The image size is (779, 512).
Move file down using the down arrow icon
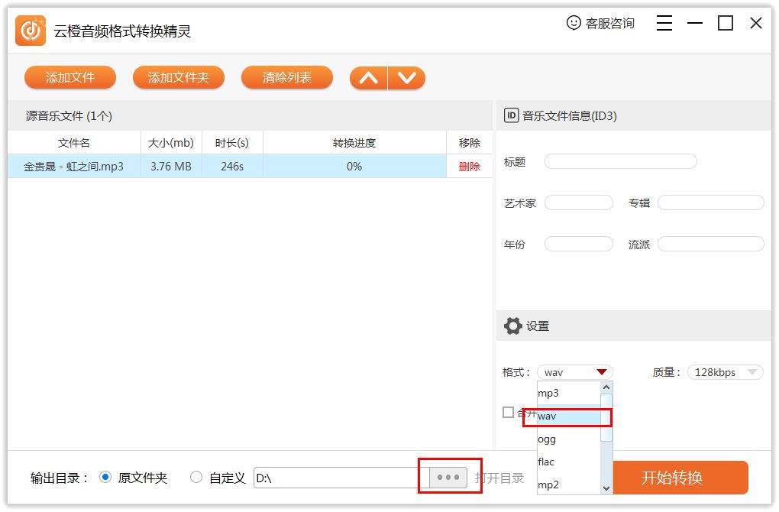406,77
